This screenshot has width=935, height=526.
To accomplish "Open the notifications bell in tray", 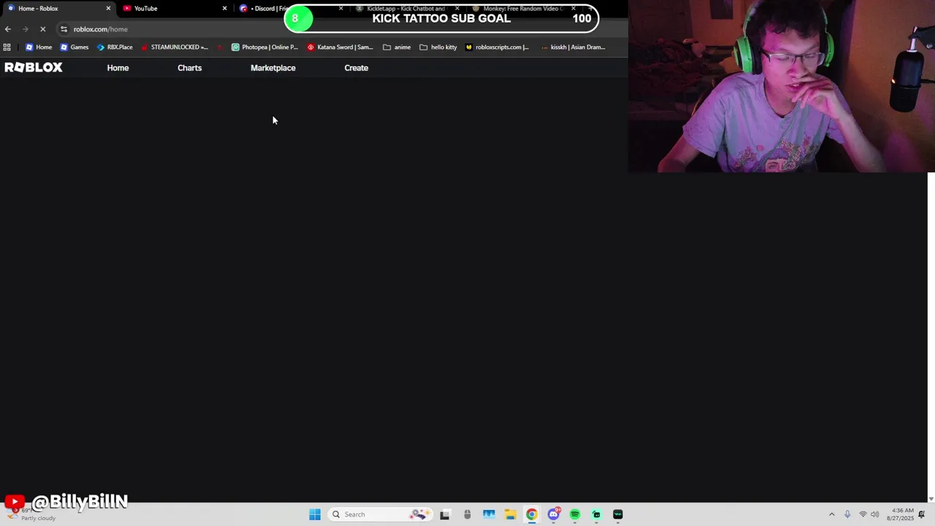I will [922, 514].
